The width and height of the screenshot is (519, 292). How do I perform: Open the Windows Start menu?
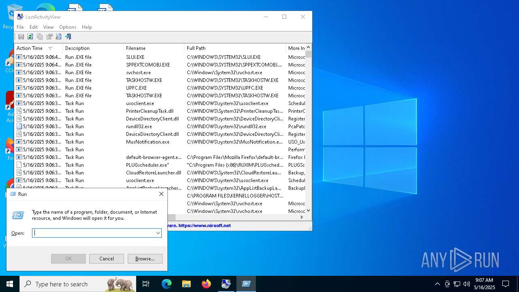(10, 284)
